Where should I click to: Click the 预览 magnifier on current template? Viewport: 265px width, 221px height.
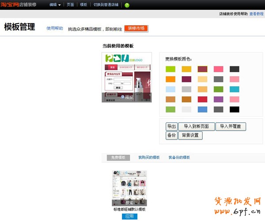126,97
